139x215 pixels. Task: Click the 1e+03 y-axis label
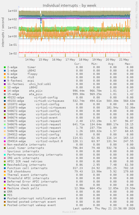click(x=12, y=11)
